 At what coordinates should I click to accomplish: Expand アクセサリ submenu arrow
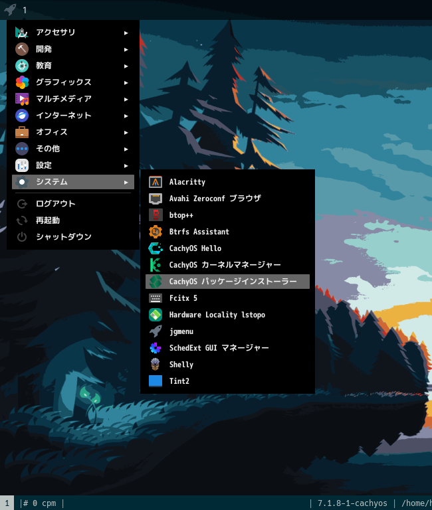(126, 33)
